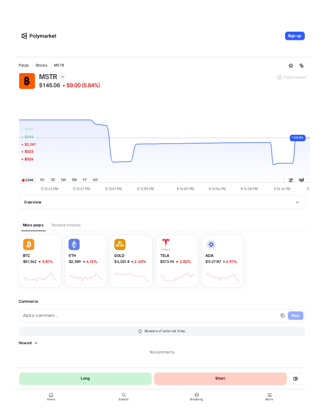This screenshot has height=420, width=325.
Task: Click the ADA $0.21187 price text
Action: coord(213,262)
